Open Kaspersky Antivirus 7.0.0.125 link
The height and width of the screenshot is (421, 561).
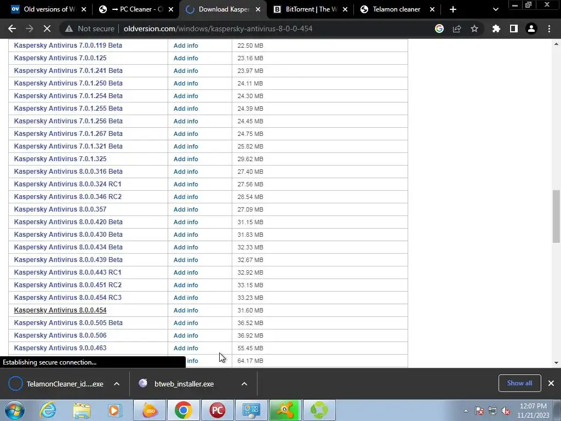pos(60,58)
